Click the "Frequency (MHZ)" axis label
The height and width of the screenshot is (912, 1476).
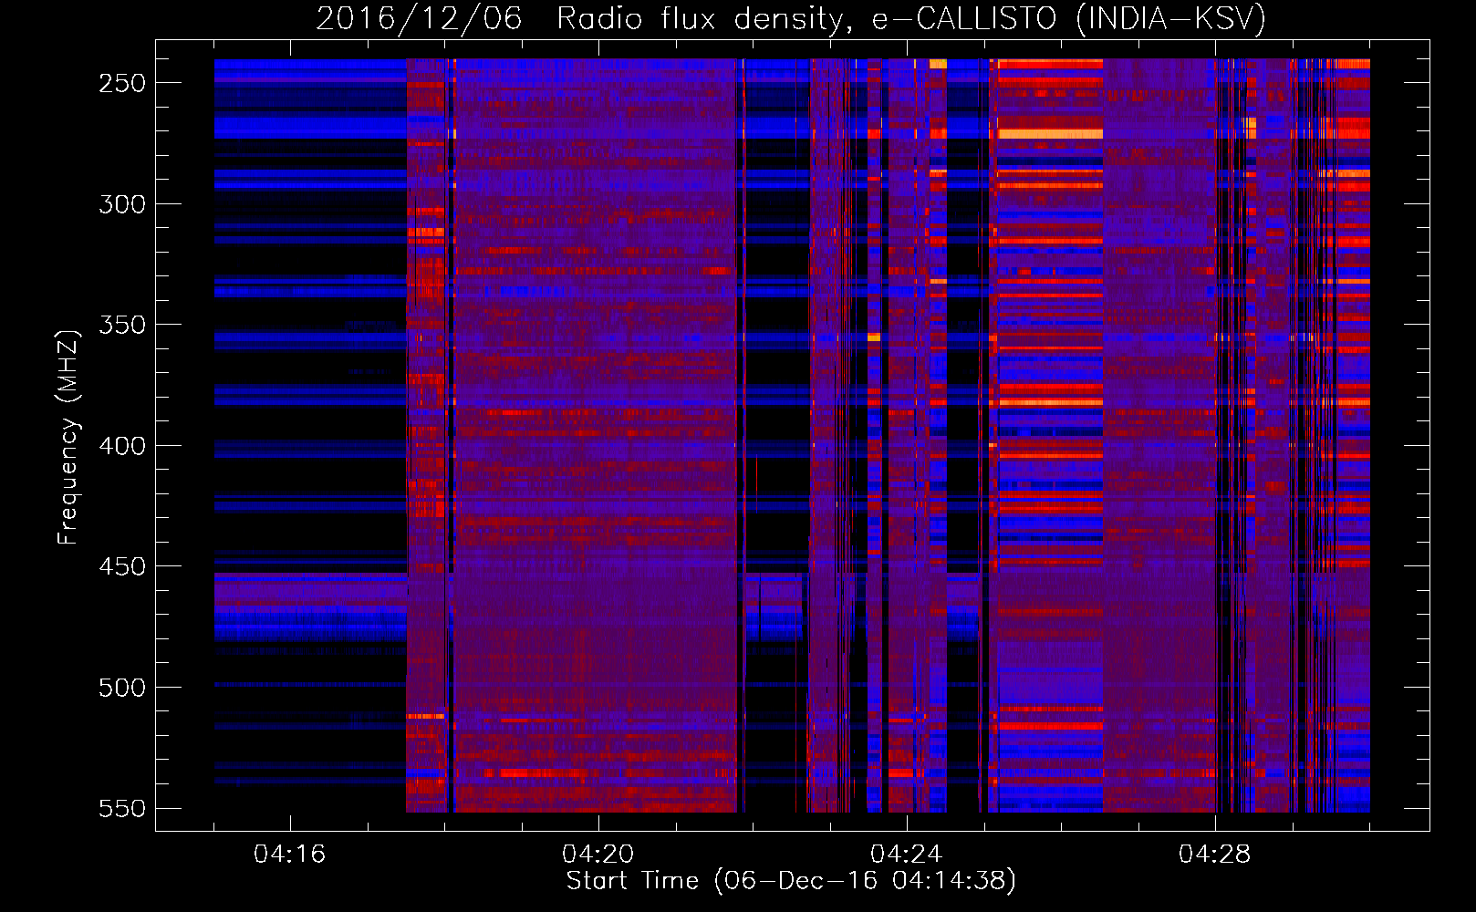68,438
